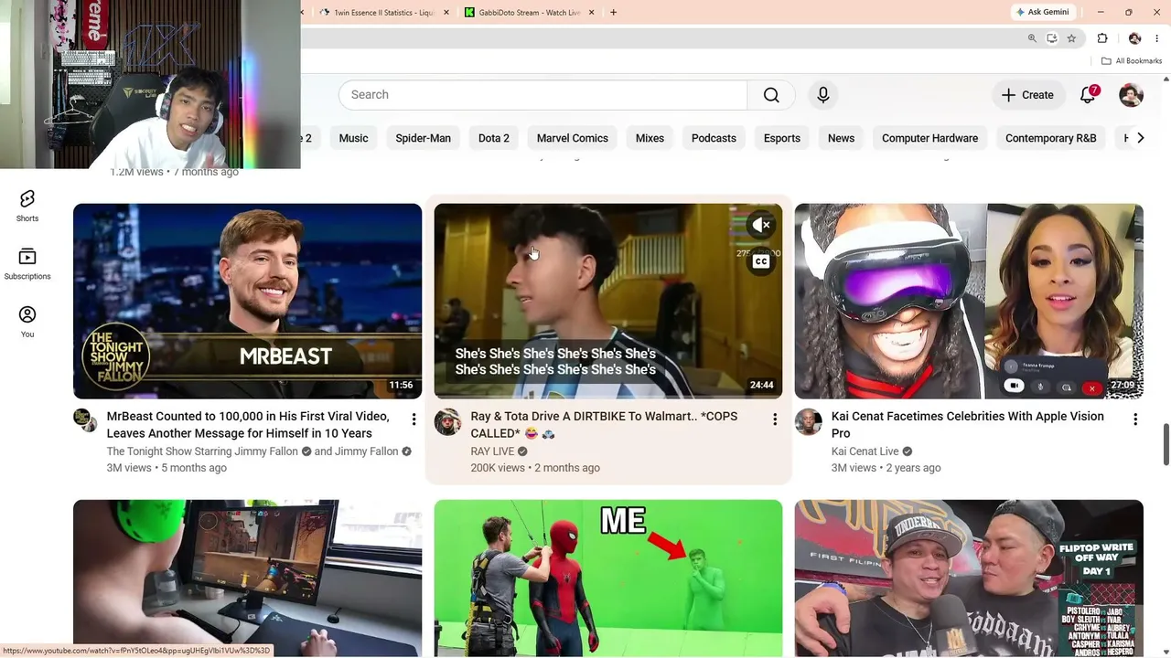Focus the YouTube search box
The image size is (1171, 658).
543,95
